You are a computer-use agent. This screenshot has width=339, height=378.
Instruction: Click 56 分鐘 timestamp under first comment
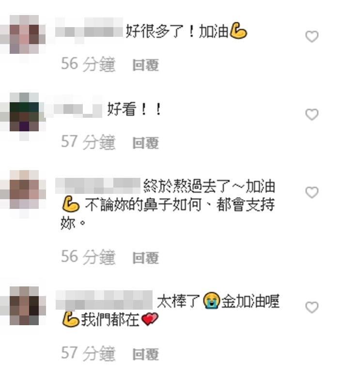(x=88, y=64)
